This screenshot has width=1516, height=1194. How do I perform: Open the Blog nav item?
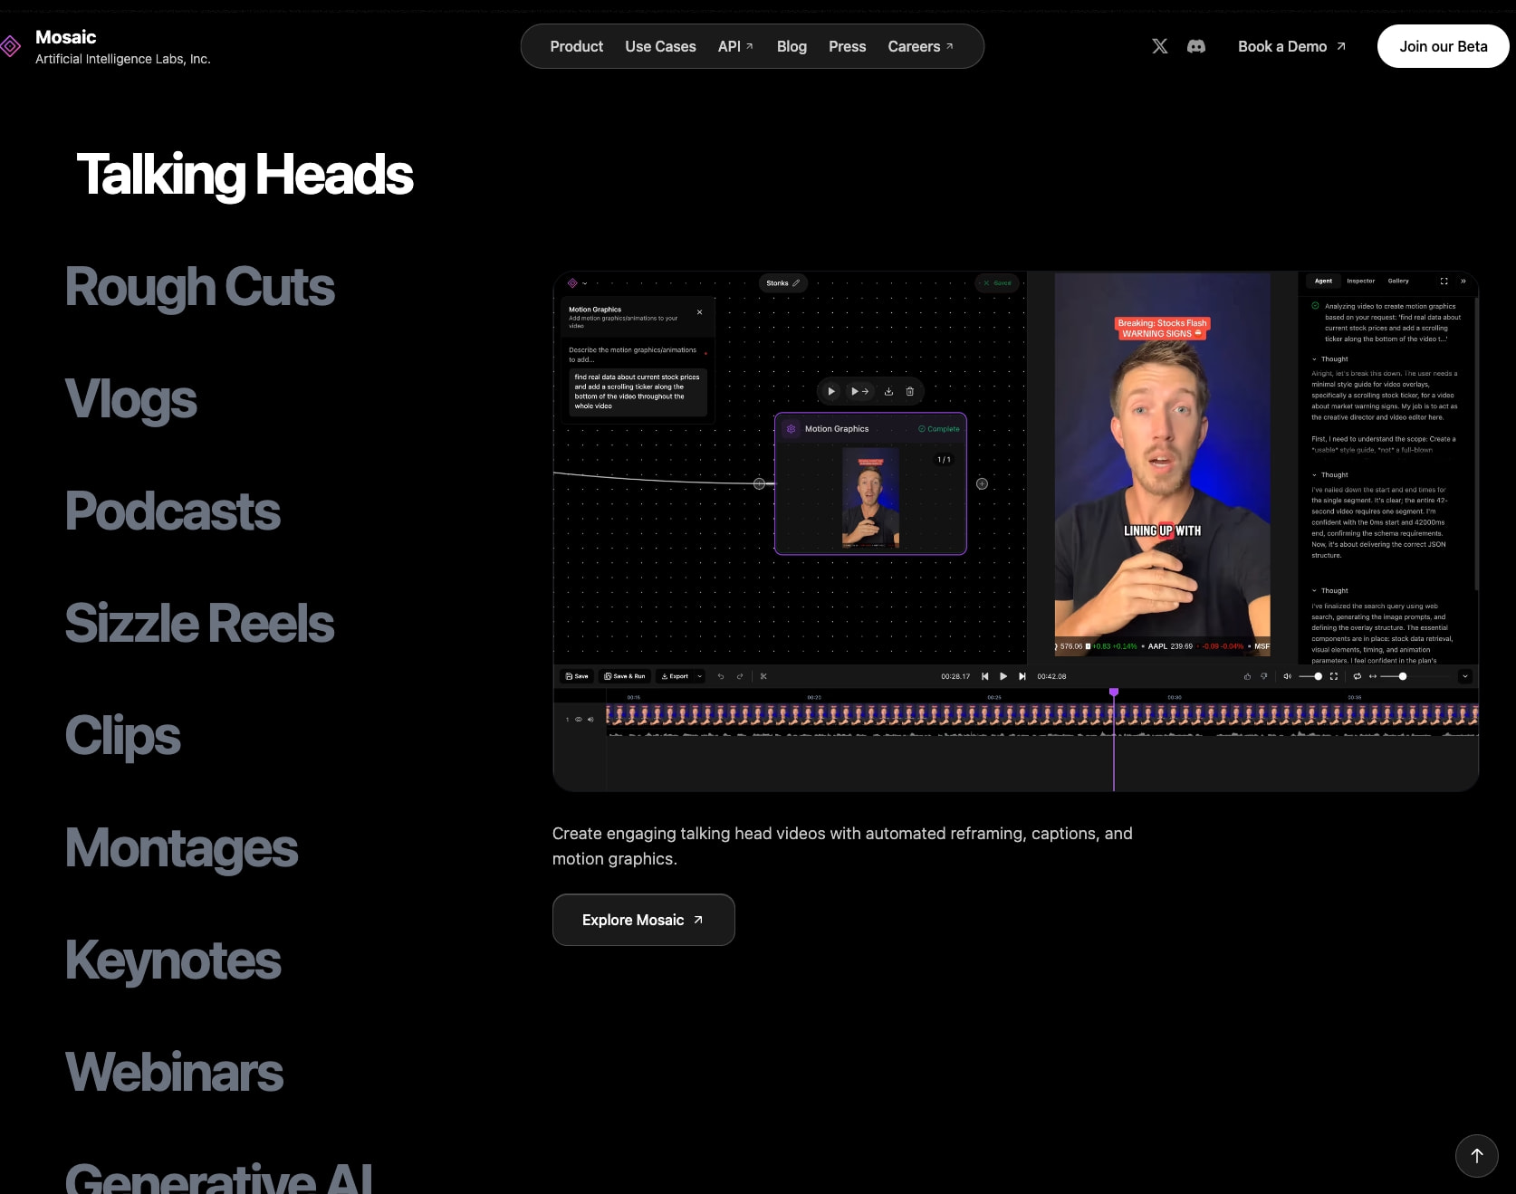792,46
